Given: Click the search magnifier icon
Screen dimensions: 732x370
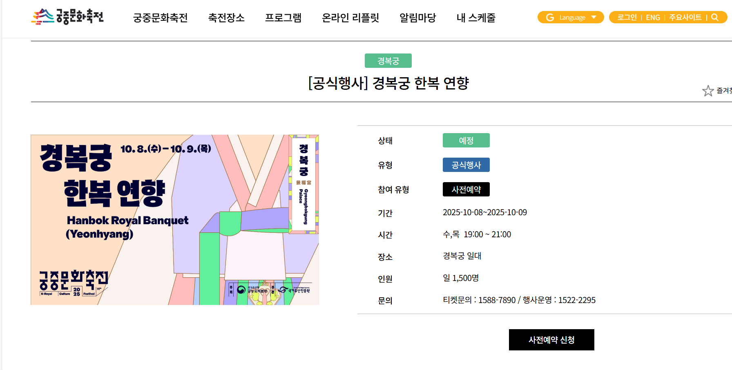Looking at the screenshot, I should point(715,17).
